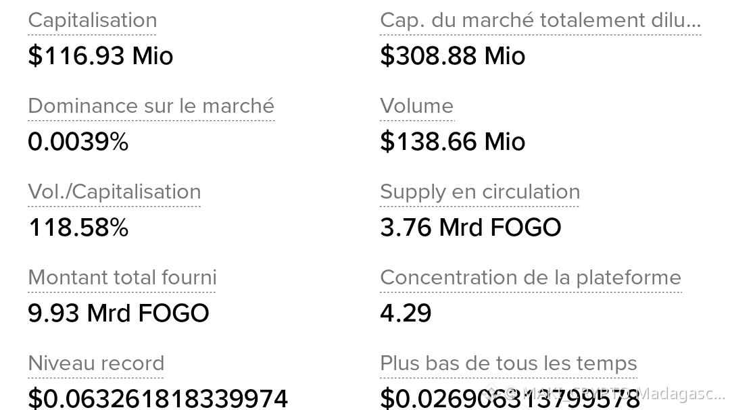The width and height of the screenshot is (730, 410).
Task: Open the Montant total fourni label
Action: click(x=122, y=278)
